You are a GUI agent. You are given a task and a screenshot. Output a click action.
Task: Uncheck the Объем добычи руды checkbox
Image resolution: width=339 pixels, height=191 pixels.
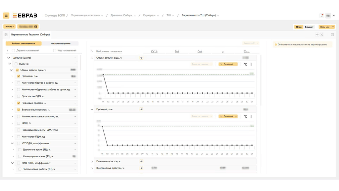(x=17, y=70)
